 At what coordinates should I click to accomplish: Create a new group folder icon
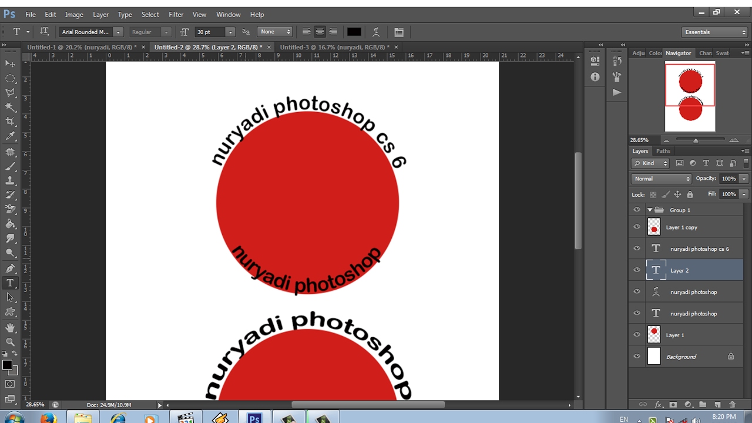pos(703,405)
